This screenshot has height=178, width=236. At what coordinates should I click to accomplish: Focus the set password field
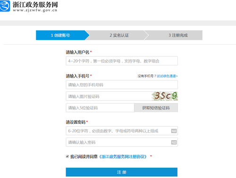(122, 131)
